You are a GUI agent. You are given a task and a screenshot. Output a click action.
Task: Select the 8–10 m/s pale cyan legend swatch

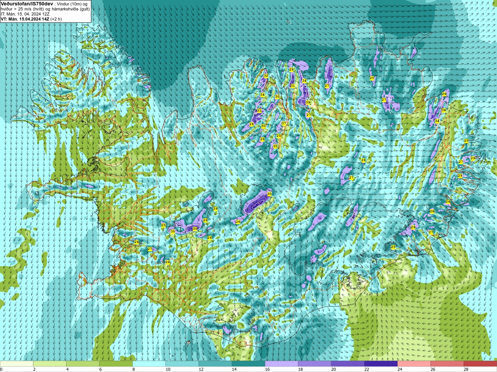click(x=149, y=364)
